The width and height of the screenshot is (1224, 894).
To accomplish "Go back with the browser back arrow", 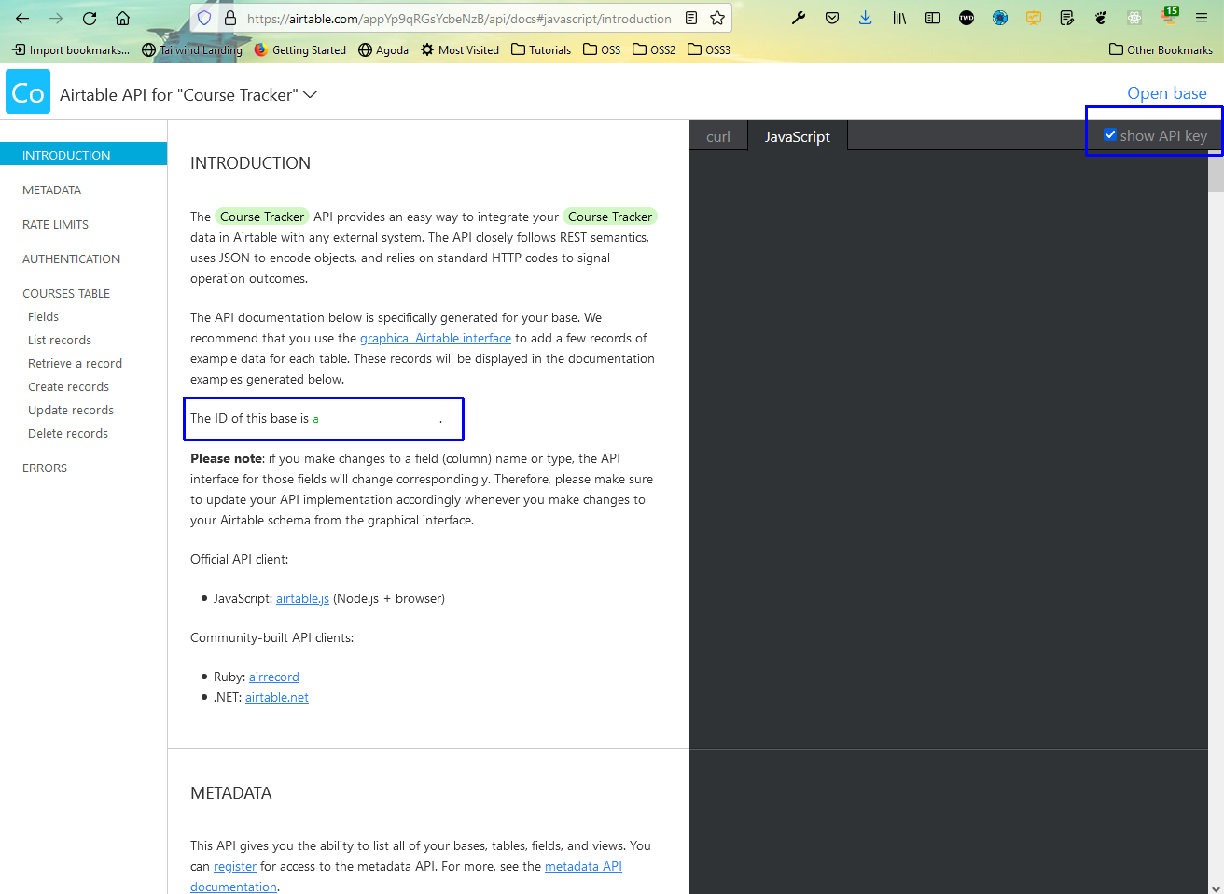I will click(x=22, y=19).
